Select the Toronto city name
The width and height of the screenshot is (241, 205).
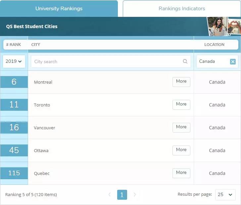[42, 105]
